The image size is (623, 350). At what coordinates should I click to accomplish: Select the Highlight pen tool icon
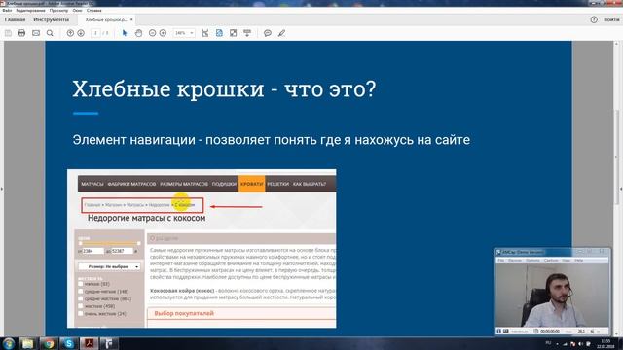(x=281, y=33)
